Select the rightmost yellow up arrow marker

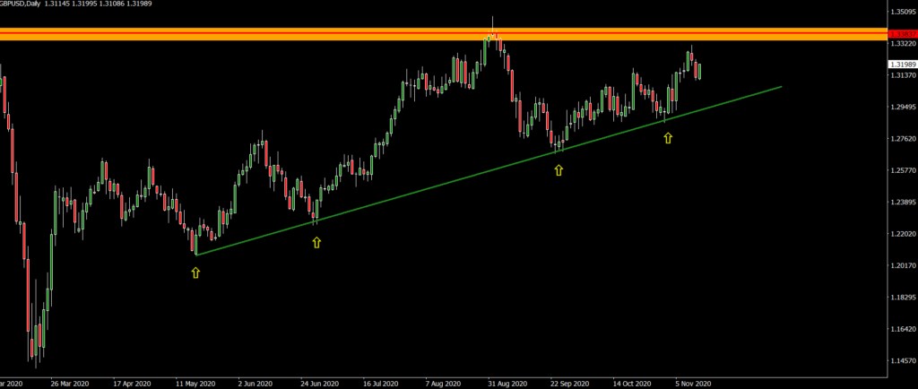coord(667,138)
